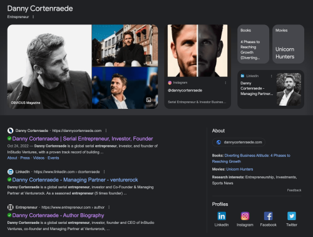This screenshot has width=313, height=237.
Task: Click the LinkedIn favicon in search results
Action: pos(10,172)
